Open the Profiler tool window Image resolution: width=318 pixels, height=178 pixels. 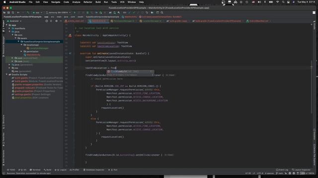[x=75, y=170]
